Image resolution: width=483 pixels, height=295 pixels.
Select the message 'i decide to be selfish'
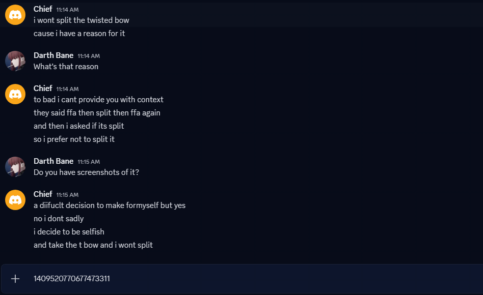[69, 232]
